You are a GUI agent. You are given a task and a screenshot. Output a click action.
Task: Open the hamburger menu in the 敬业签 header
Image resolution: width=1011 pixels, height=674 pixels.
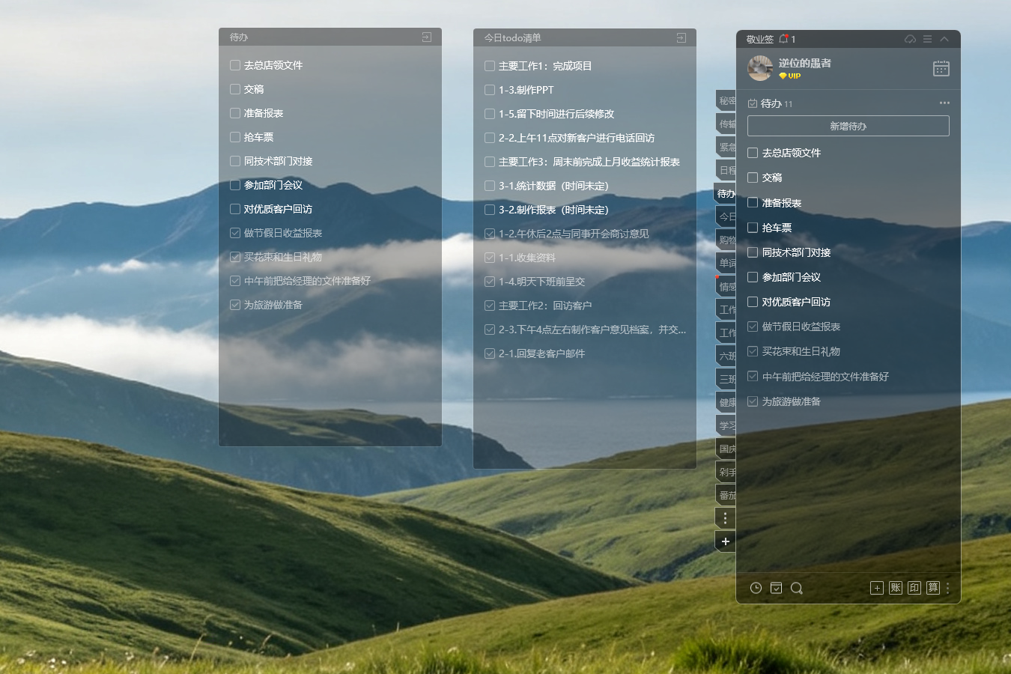click(927, 39)
